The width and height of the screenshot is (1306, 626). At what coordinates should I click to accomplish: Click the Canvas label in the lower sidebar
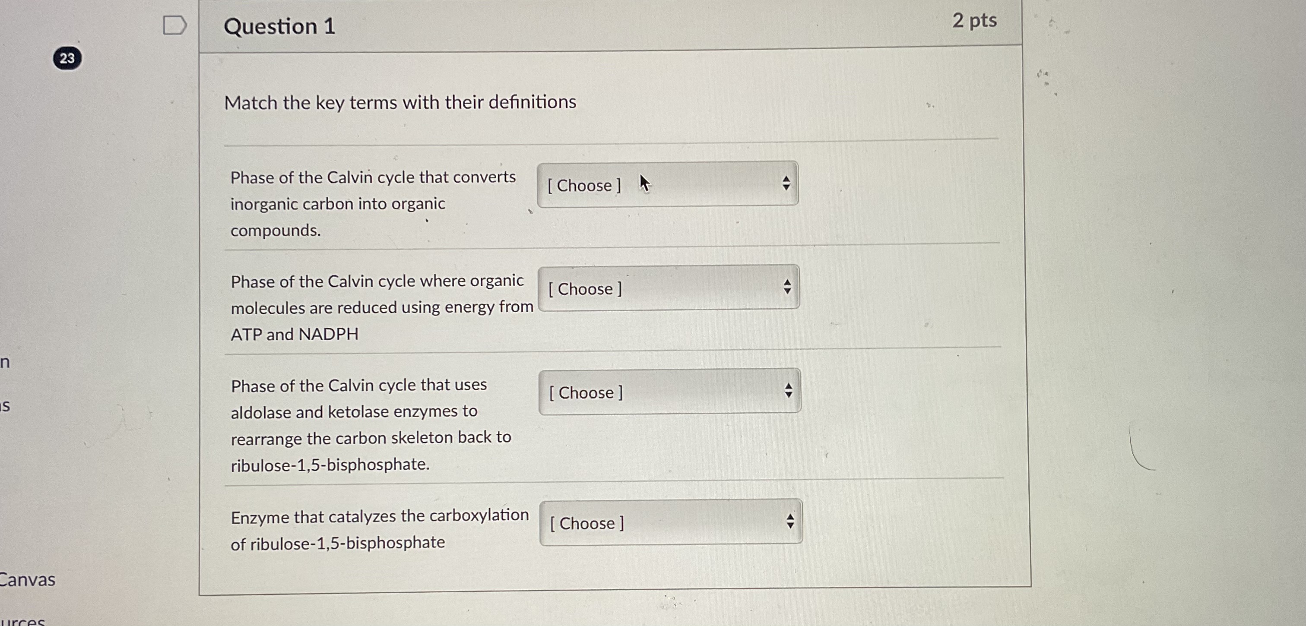(27, 581)
